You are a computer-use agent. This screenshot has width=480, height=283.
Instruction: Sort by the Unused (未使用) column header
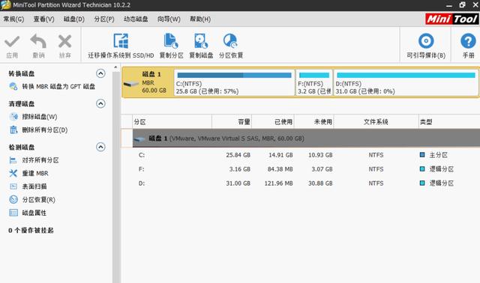pyautogui.click(x=314, y=122)
